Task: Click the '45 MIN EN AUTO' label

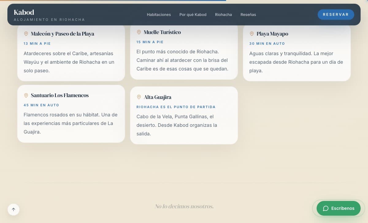Action: tap(41, 105)
